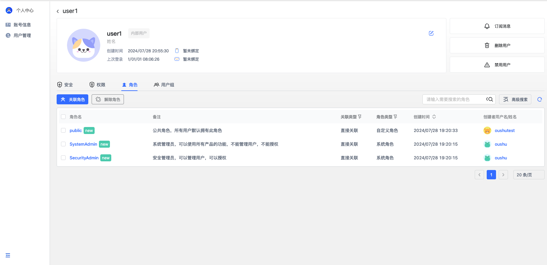Go to next page arrow
The height and width of the screenshot is (265, 547).
[503, 175]
